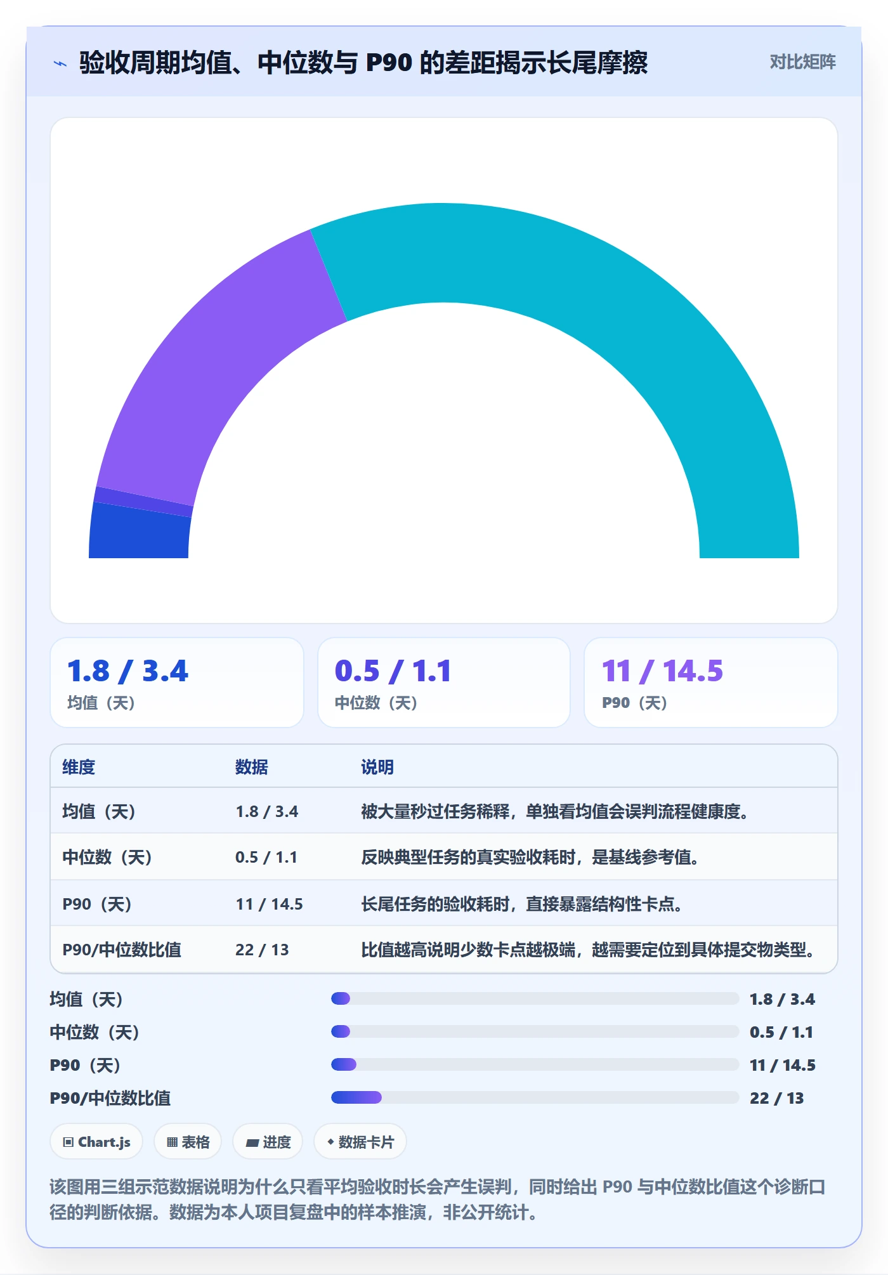This screenshot has height=1275, width=888.
Task: Click the P90/中位数比值 table row label
Action: click(x=122, y=950)
